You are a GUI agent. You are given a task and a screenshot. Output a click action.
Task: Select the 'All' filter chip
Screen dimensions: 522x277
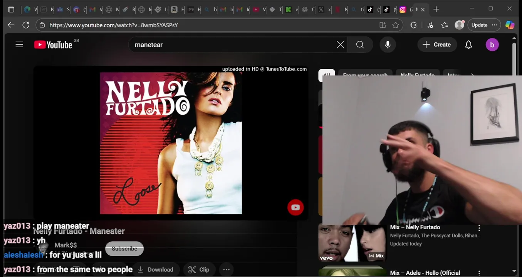pos(327,75)
